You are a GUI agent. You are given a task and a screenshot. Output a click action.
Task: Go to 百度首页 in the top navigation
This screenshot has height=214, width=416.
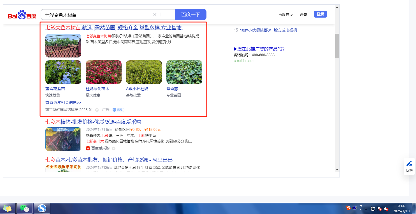point(285,15)
